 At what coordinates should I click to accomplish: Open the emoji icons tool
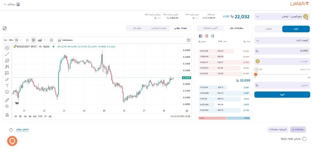(x=7, y=92)
